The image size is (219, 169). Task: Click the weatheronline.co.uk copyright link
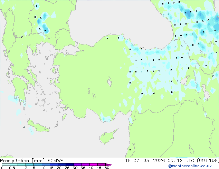[x=190, y=166]
